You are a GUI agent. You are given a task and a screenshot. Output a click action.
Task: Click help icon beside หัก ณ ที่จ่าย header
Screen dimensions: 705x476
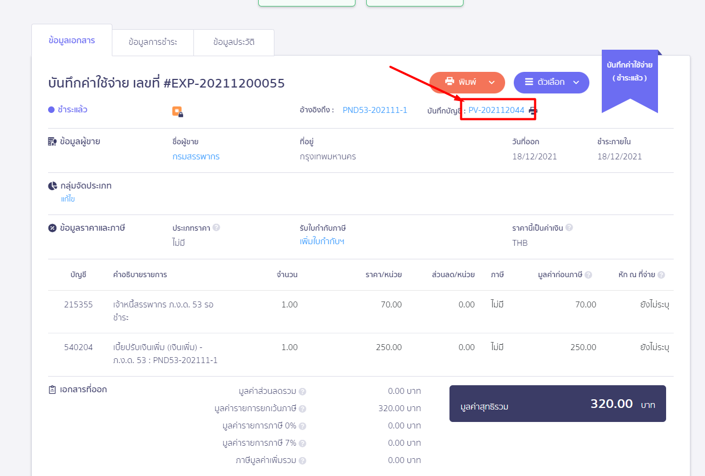[x=661, y=274]
